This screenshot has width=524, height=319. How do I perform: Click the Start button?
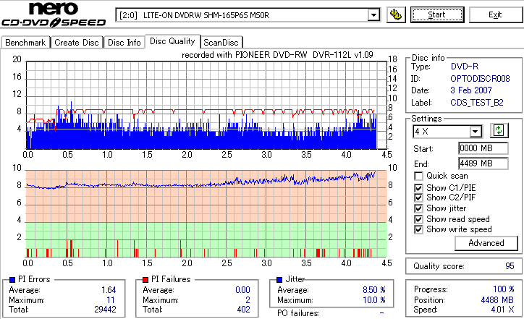(437, 15)
